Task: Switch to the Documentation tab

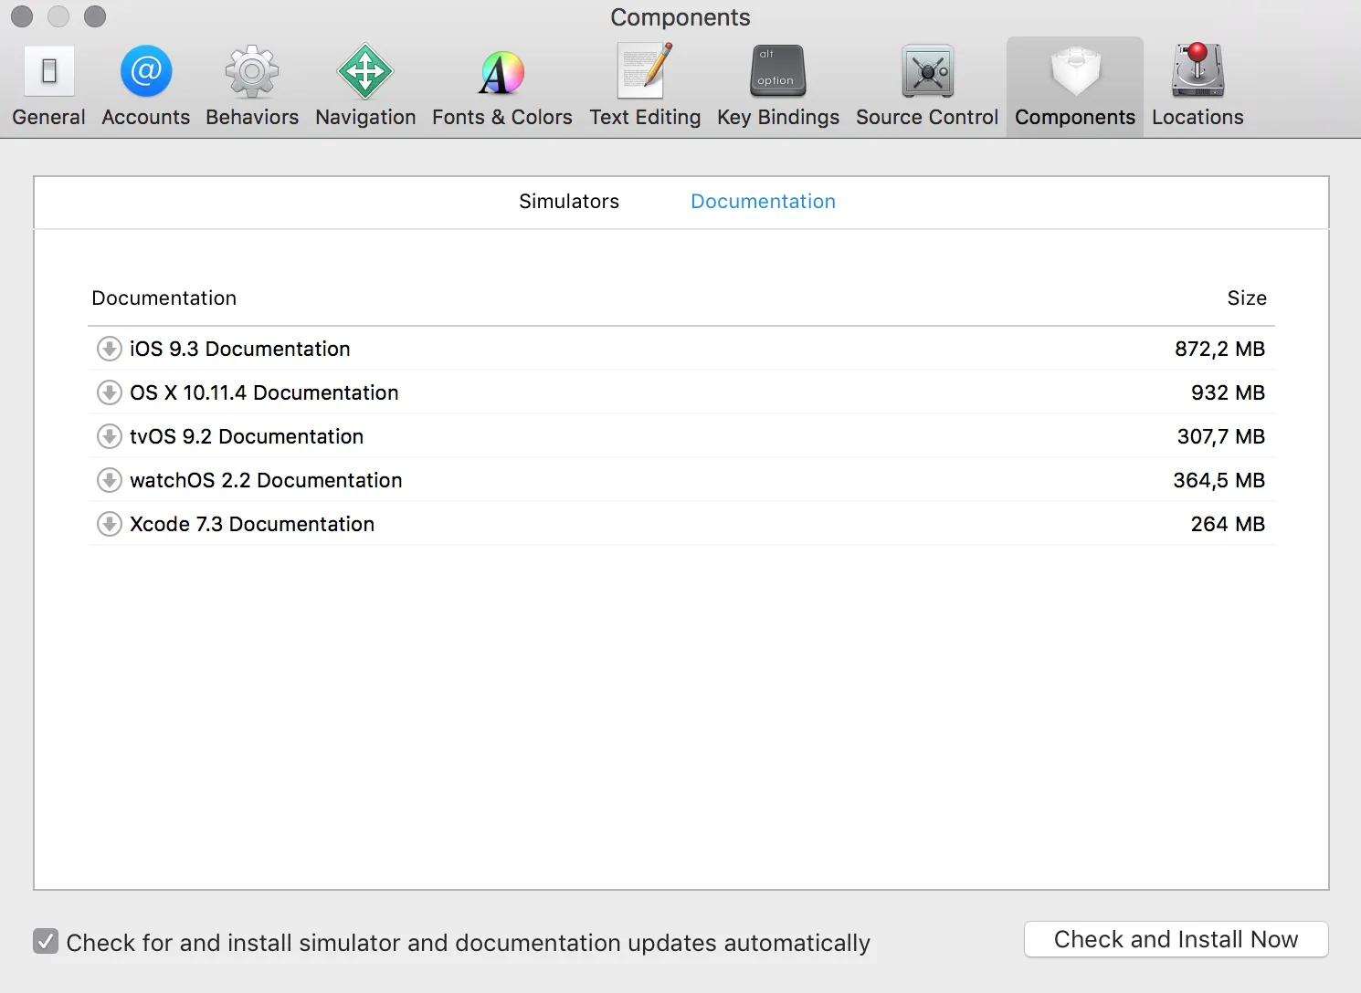Action: pyautogui.click(x=763, y=202)
